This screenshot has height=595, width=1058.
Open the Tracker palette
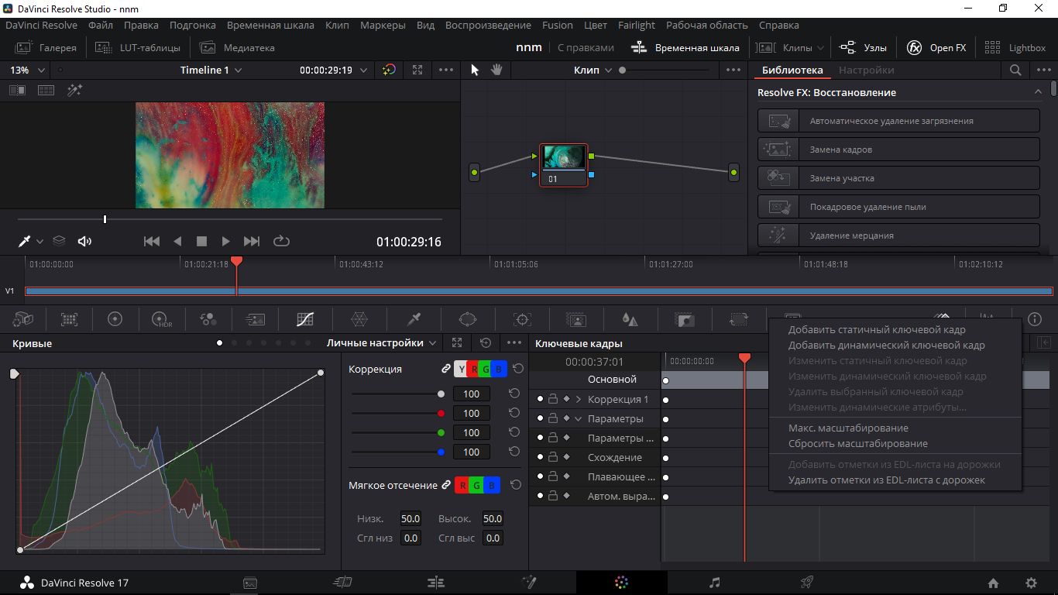pyautogui.click(x=522, y=319)
